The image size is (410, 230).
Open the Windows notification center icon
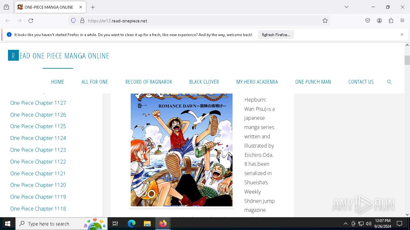tap(399, 224)
